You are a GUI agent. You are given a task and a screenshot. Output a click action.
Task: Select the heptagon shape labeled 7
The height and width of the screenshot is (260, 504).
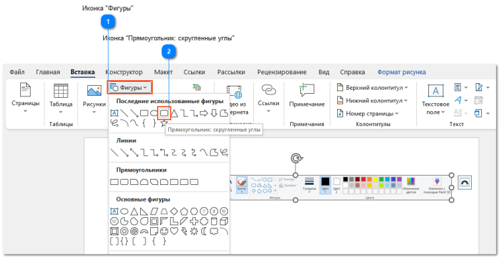[x=204, y=212]
